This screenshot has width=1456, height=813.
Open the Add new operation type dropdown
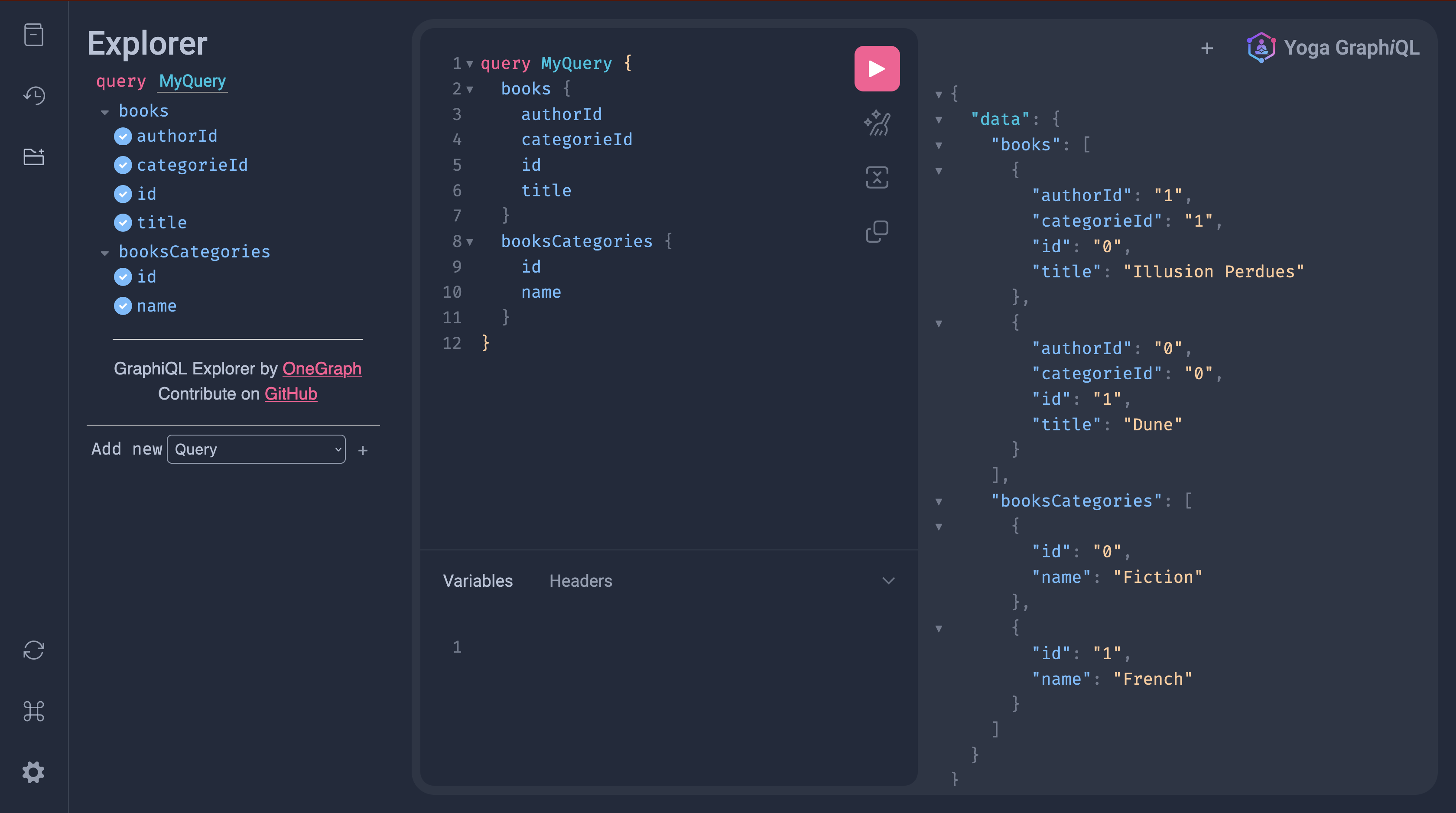256,449
